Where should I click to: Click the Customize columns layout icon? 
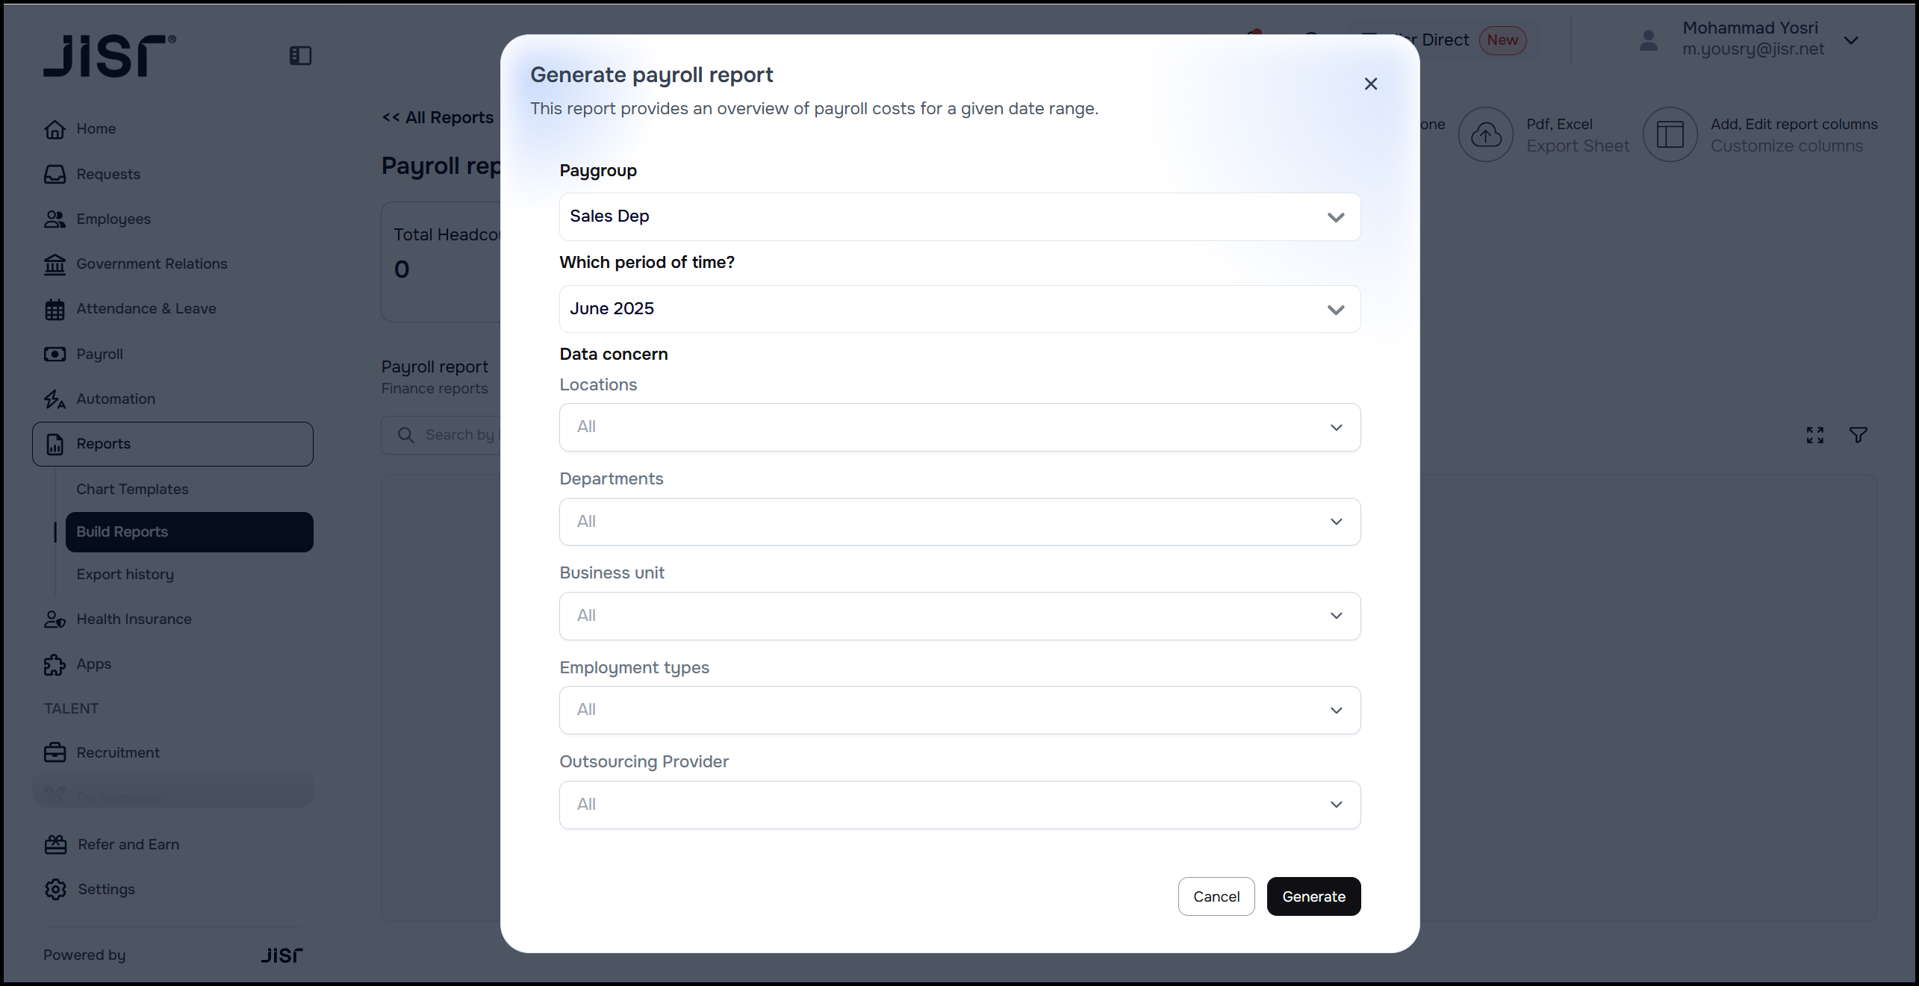click(1670, 135)
